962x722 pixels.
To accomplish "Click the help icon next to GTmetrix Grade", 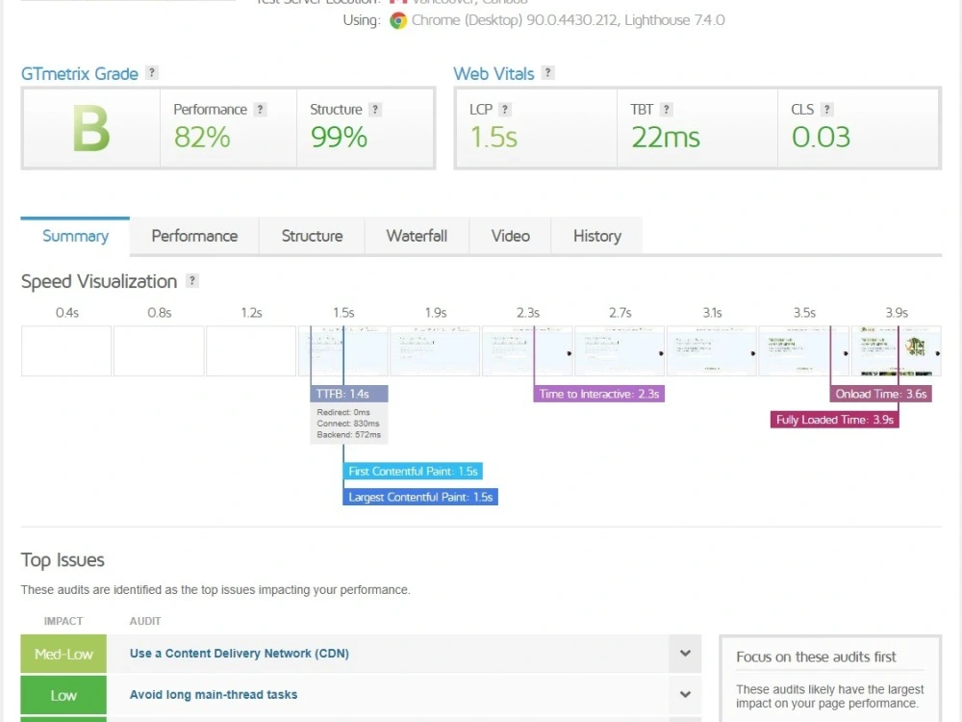I will click(x=152, y=73).
